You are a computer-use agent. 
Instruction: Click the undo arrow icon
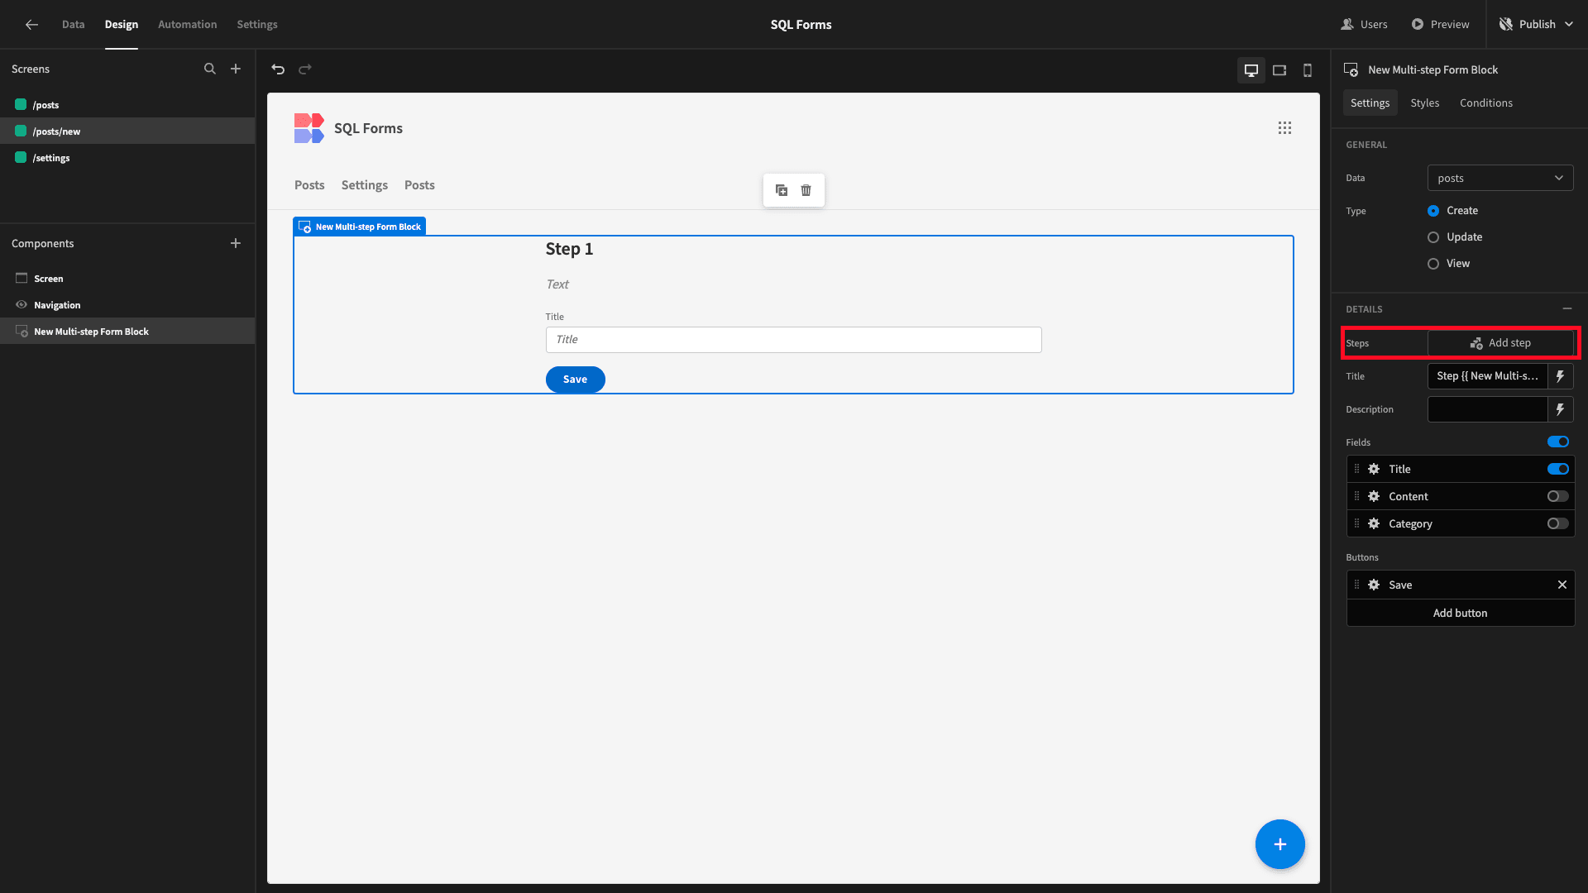pyautogui.click(x=278, y=69)
